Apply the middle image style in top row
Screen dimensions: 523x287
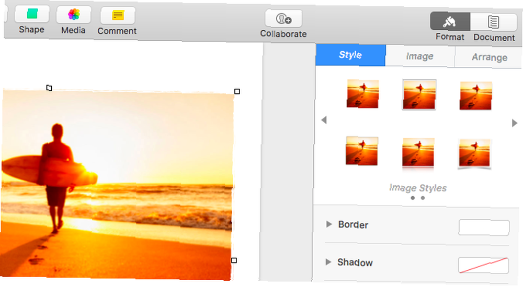[419, 94]
